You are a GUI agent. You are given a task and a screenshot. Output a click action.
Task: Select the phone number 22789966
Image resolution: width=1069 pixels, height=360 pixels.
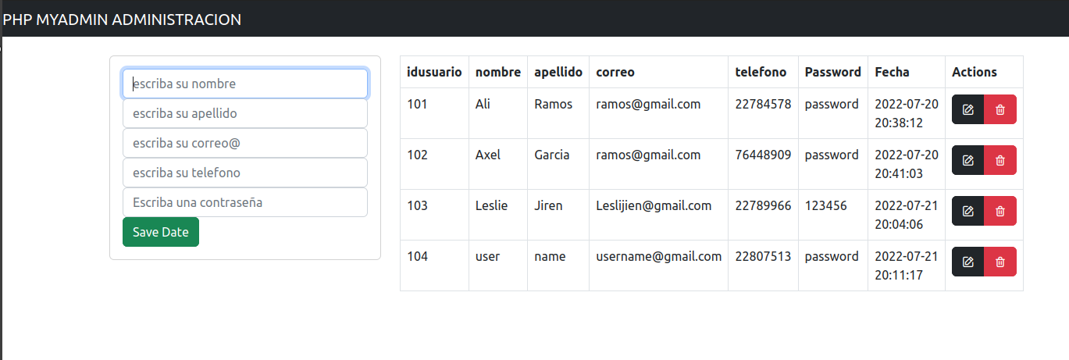point(763,205)
